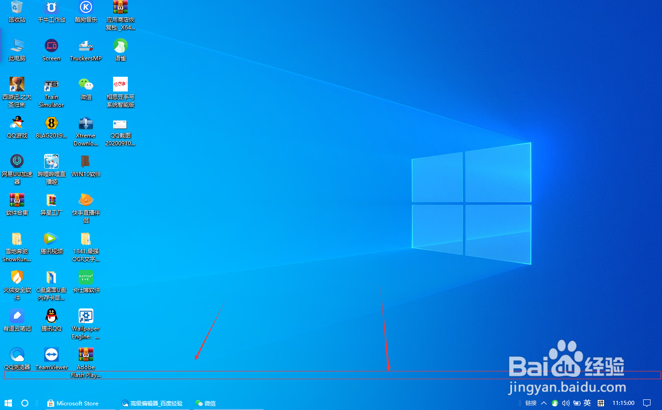Click the network icon in system tray
The height and width of the screenshot is (410, 662).
point(554,403)
